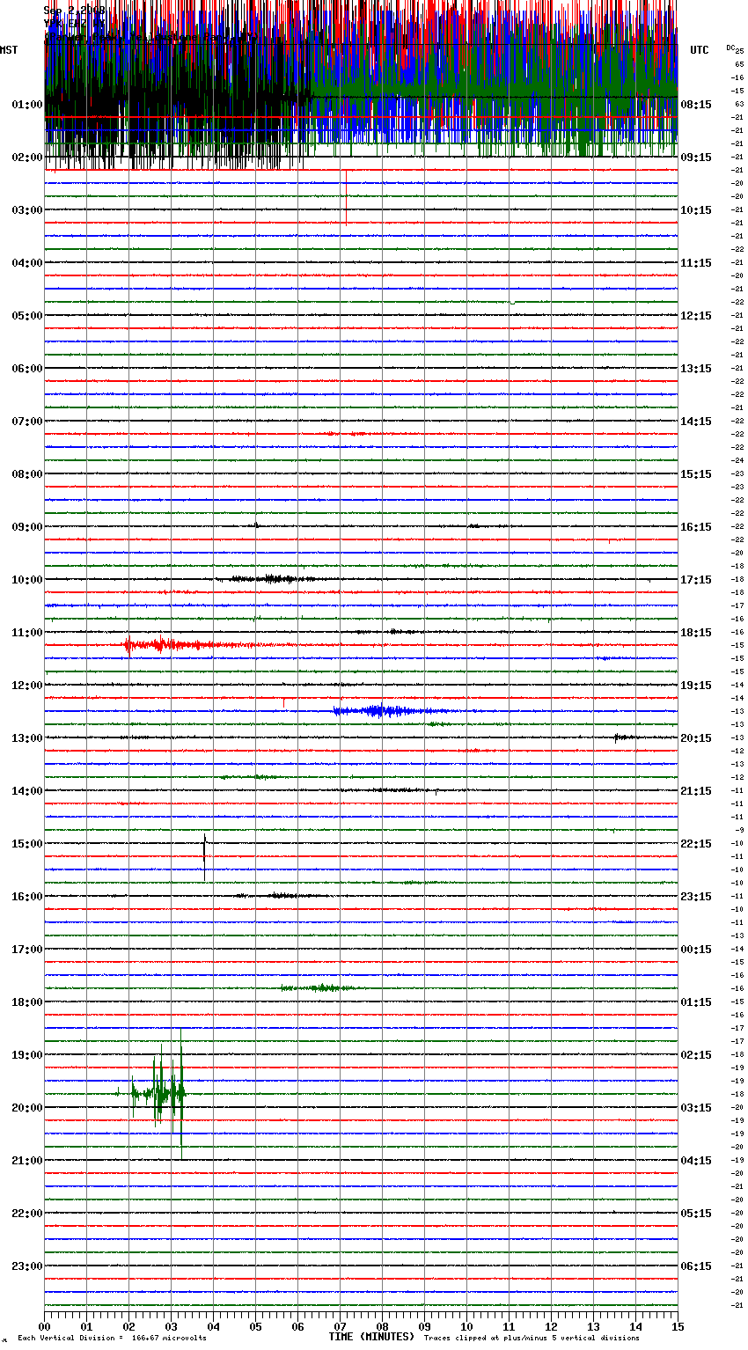
Task: Click the MST timezone label
Action: pyautogui.click(x=9, y=50)
